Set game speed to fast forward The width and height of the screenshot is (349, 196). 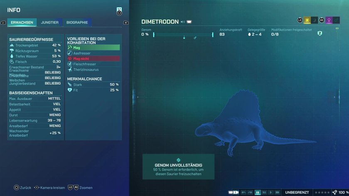[278, 192]
